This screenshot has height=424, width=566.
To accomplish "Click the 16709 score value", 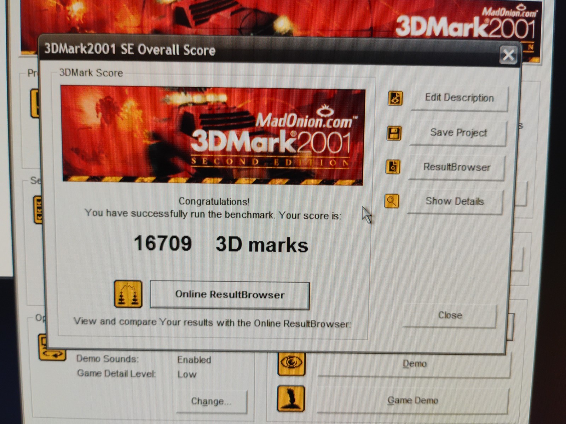I will [x=163, y=243].
